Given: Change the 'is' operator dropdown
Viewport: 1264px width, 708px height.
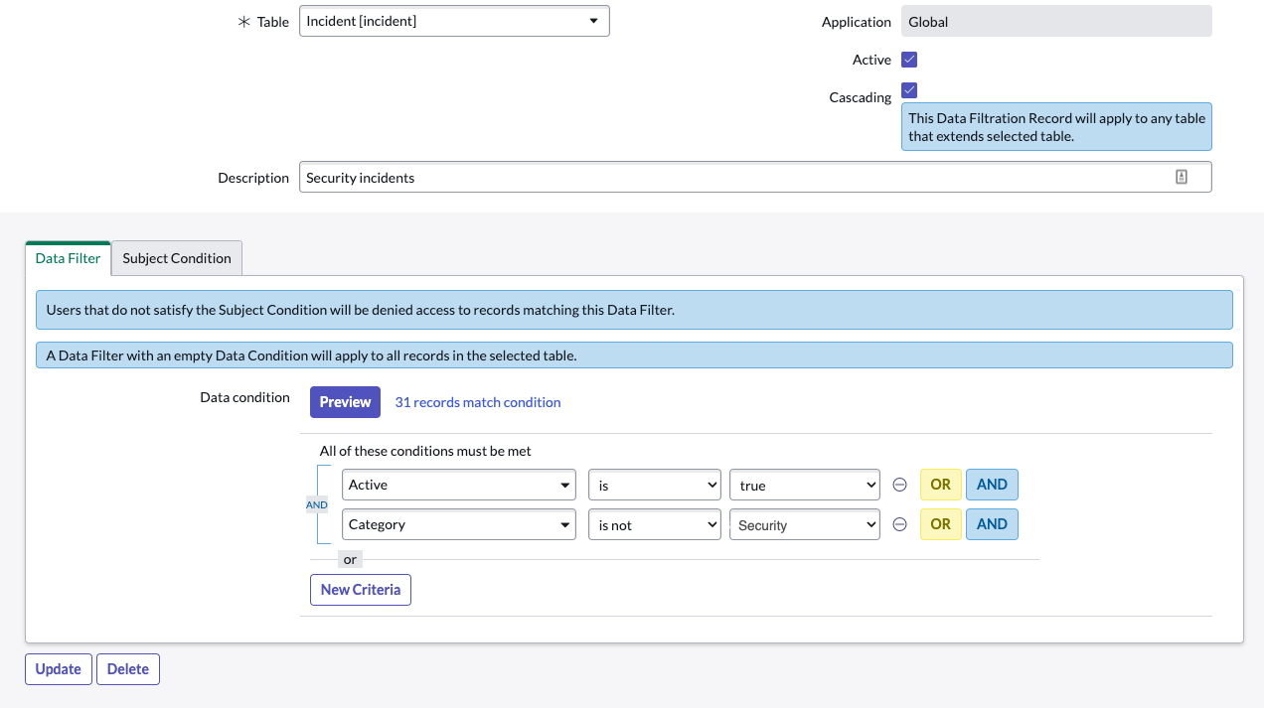Looking at the screenshot, I should point(655,485).
